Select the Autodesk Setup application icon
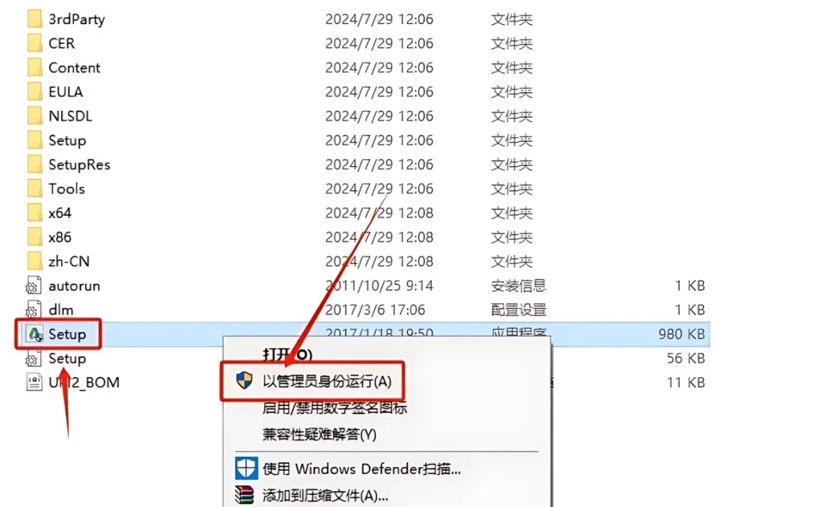Image resolution: width=814 pixels, height=507 pixels. (x=35, y=334)
